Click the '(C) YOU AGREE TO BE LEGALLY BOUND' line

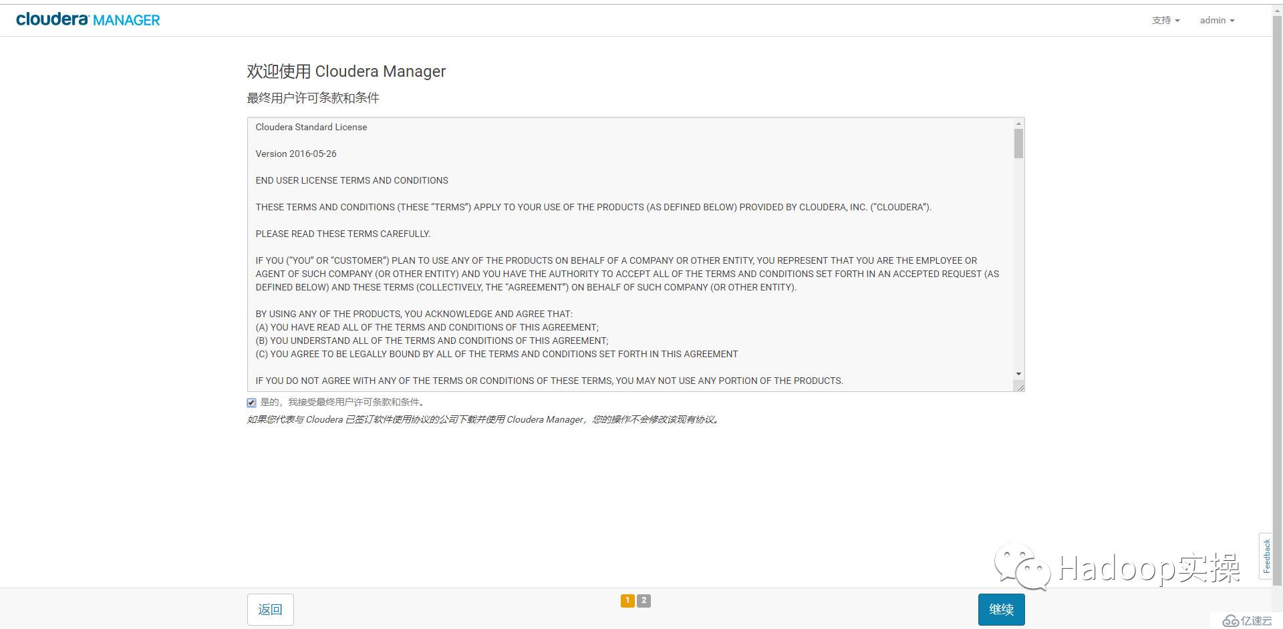click(496, 354)
